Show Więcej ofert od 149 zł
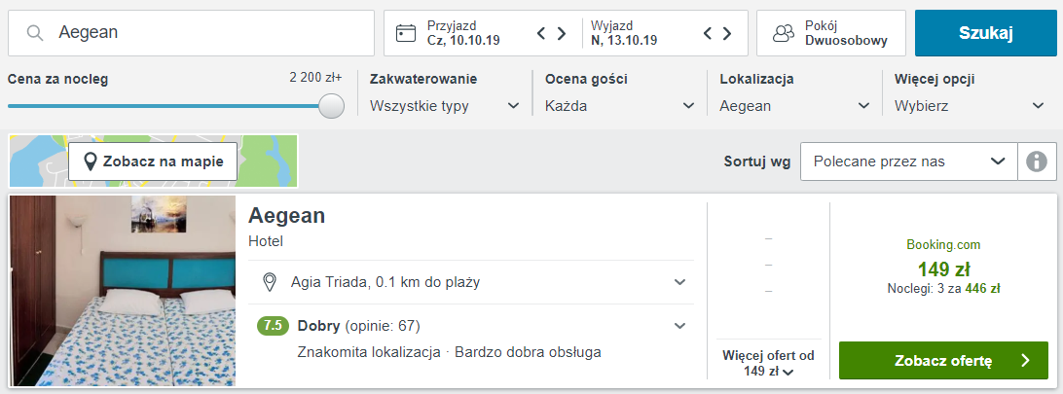This screenshot has width=1063, height=394. pos(768,363)
